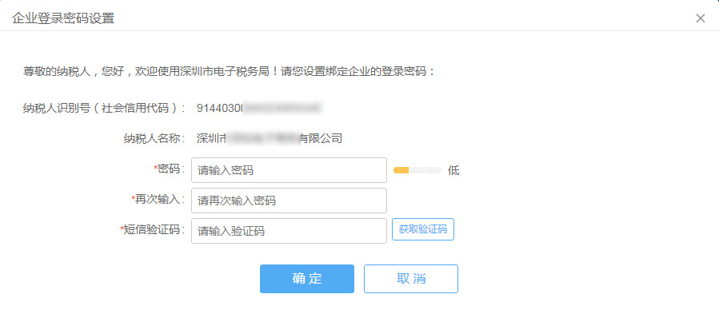Click the company name ending 有限公司
719x326 pixels.
pos(270,137)
